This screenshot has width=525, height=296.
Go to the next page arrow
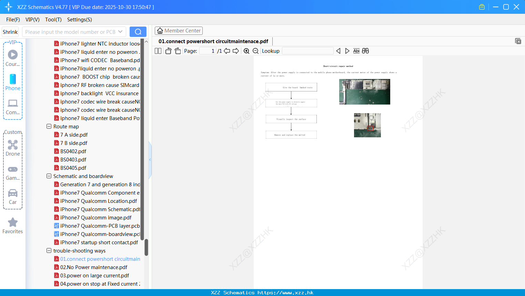(236, 51)
